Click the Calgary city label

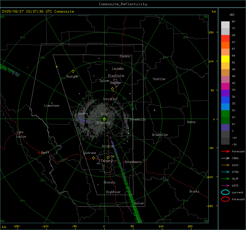click(107, 161)
